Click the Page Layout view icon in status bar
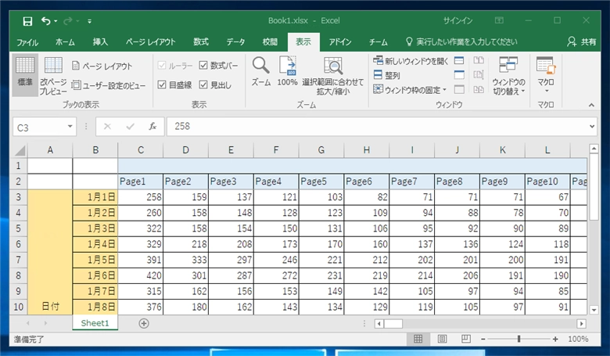This screenshot has height=356, width=610. coord(443,340)
